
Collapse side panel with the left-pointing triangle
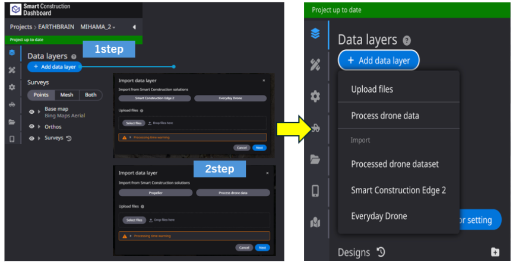pyautogui.click(x=134, y=27)
